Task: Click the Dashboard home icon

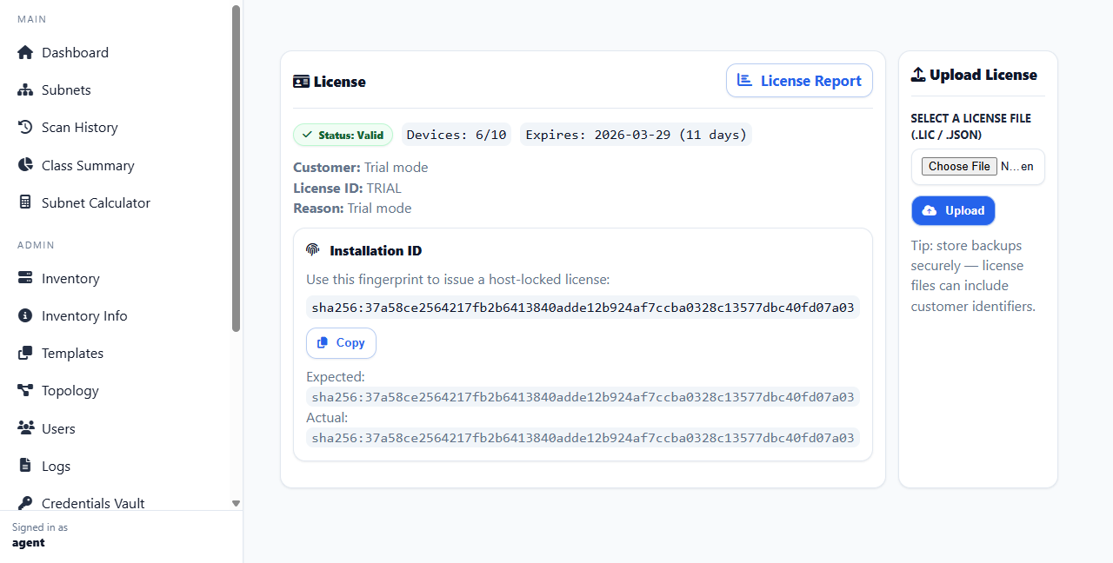Action: coord(25,52)
